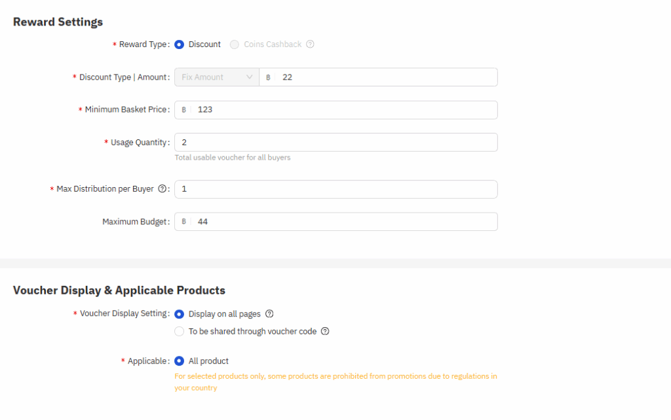The image size is (671, 420).
Task: Choose Display on all pages option
Action: point(179,314)
